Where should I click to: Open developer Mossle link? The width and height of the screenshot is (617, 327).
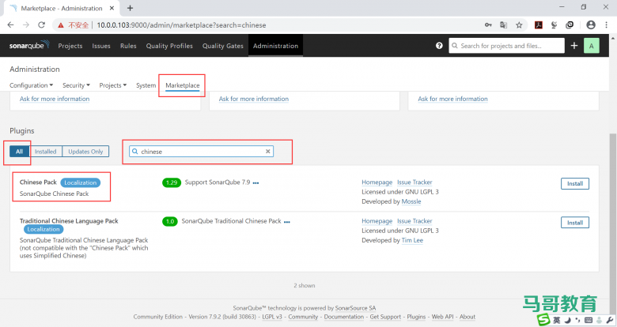pyautogui.click(x=411, y=201)
